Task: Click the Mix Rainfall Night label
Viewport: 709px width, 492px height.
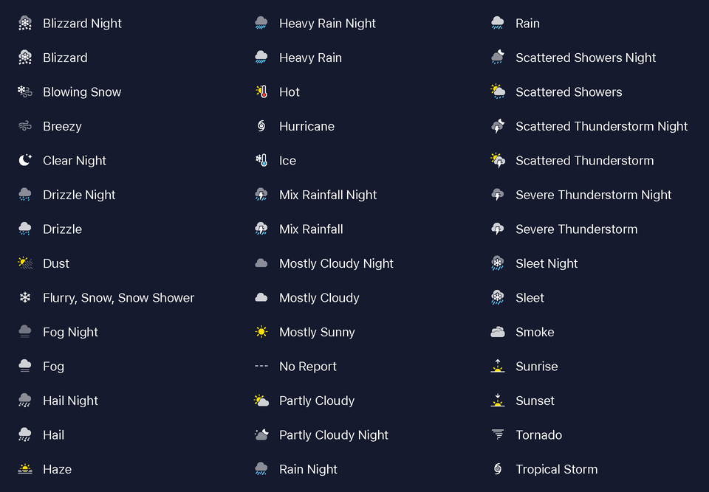Action: point(328,195)
